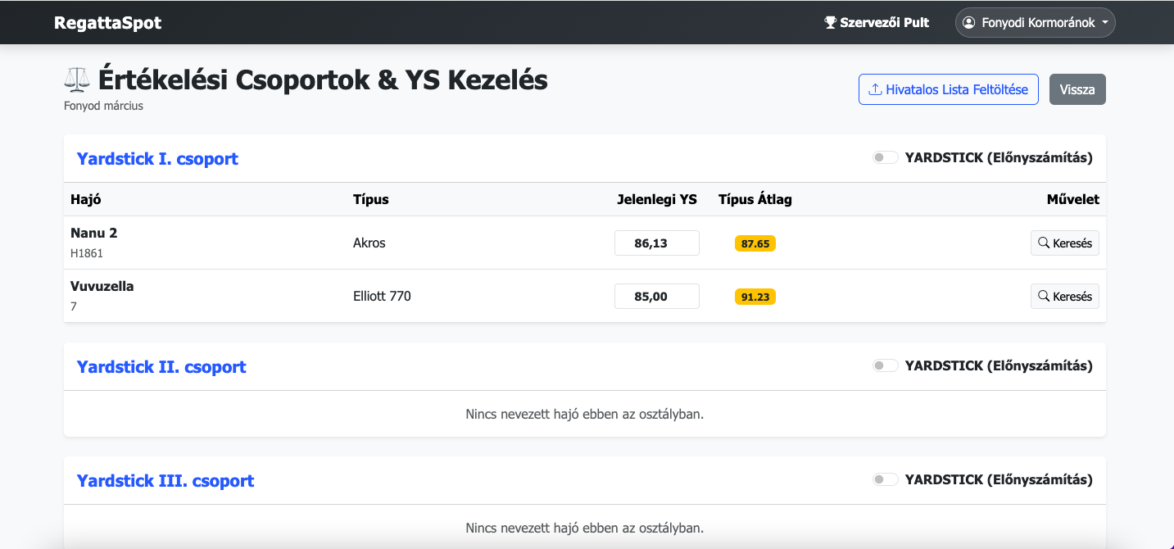
Task: Enable YARDSTICK toggle for I. csoport
Action: coord(885,157)
